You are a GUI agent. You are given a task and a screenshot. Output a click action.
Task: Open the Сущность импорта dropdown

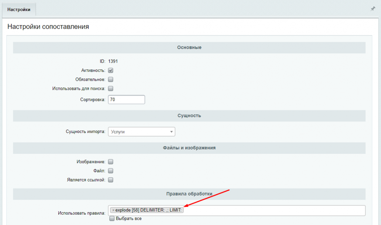pos(142,131)
